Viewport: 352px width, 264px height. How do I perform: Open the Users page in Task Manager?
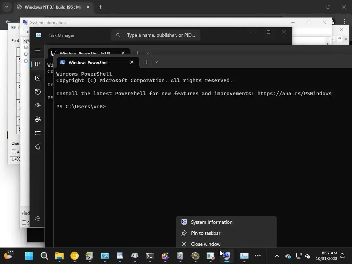[38, 119]
